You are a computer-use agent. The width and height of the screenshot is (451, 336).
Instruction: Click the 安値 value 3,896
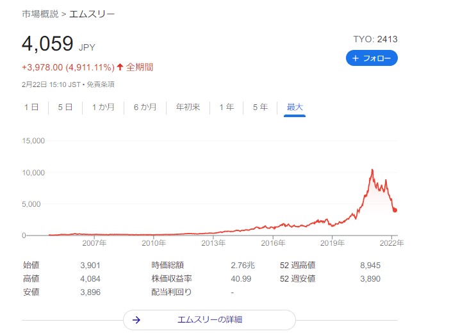click(90, 292)
